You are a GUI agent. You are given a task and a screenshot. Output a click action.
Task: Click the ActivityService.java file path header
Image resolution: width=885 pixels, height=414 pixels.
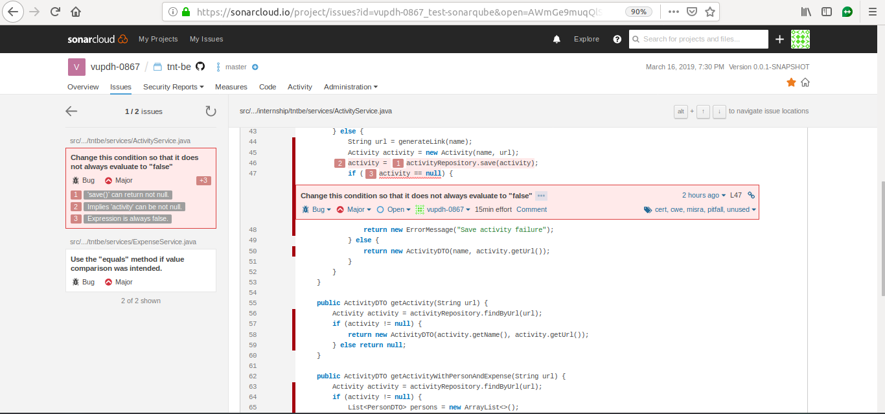(316, 111)
